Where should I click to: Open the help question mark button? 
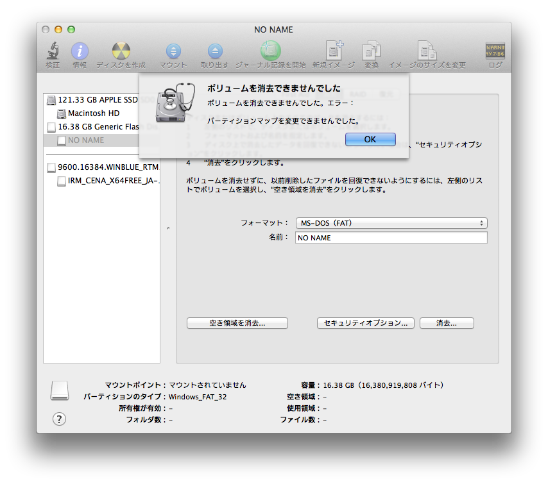coord(60,419)
